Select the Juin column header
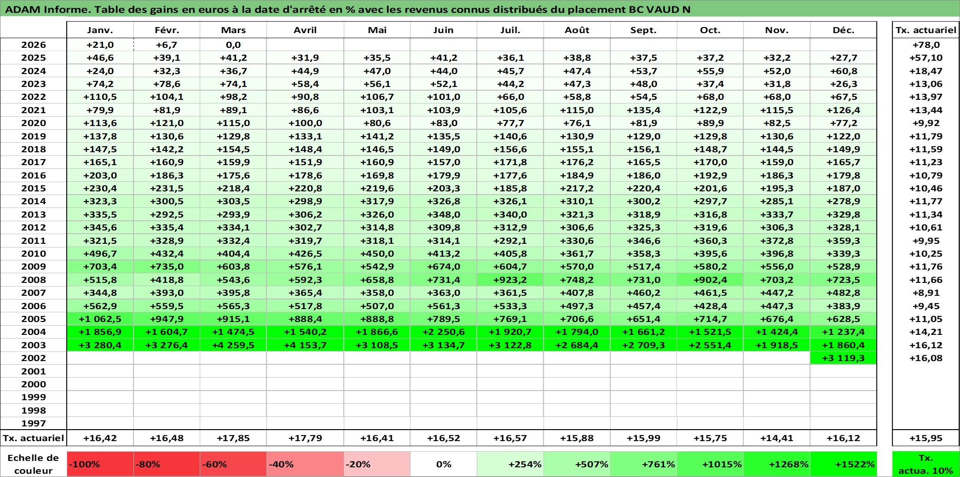960x477 pixels. [444, 30]
